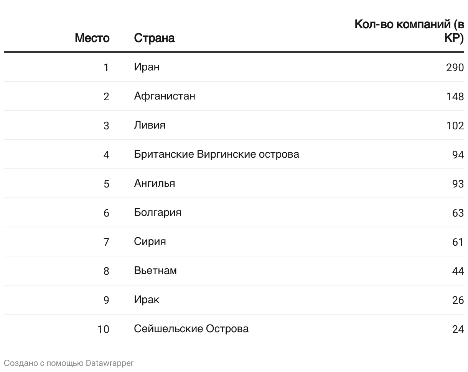The image size is (468, 372).
Task: Click the 'Кол-во компаний (в КР)' column header
Action: [409, 31]
